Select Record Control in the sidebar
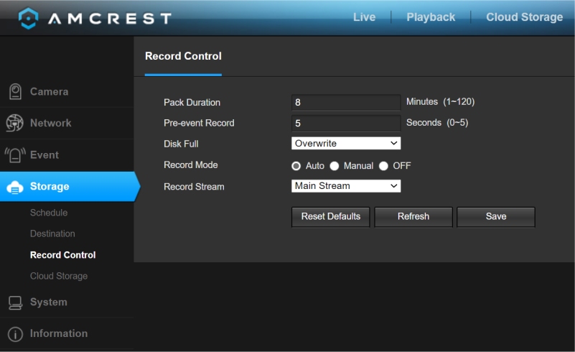Viewport: 575px width, 352px height. pos(62,255)
